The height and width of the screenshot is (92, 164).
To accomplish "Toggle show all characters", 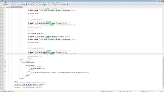I will pos(43,5).
